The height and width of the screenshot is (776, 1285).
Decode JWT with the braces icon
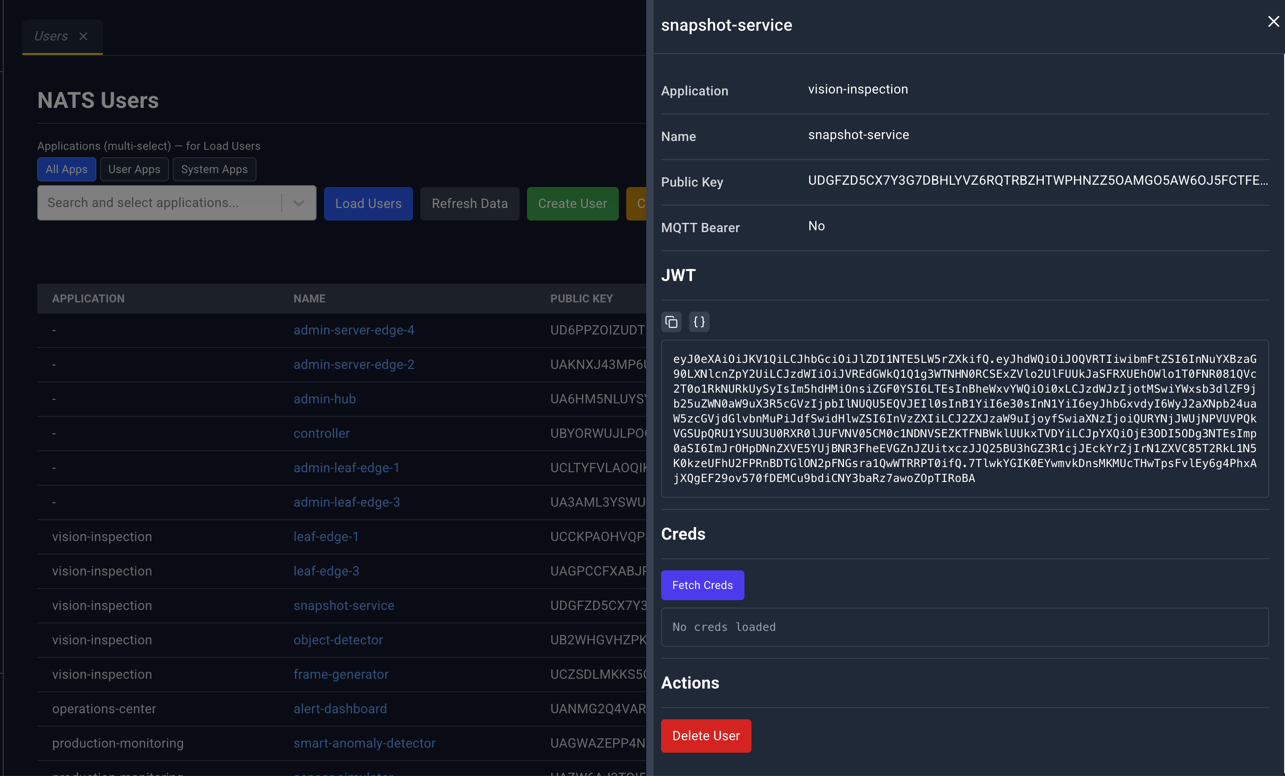[x=699, y=322]
